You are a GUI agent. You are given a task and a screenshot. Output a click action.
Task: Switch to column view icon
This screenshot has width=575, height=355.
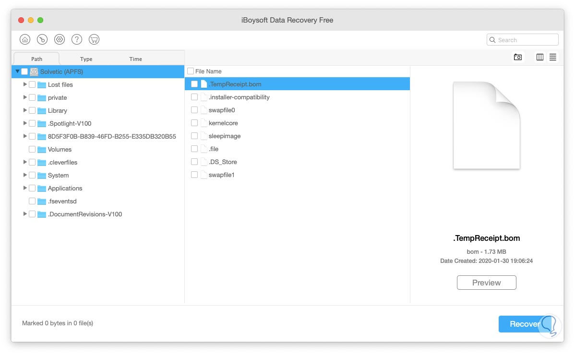(x=540, y=57)
